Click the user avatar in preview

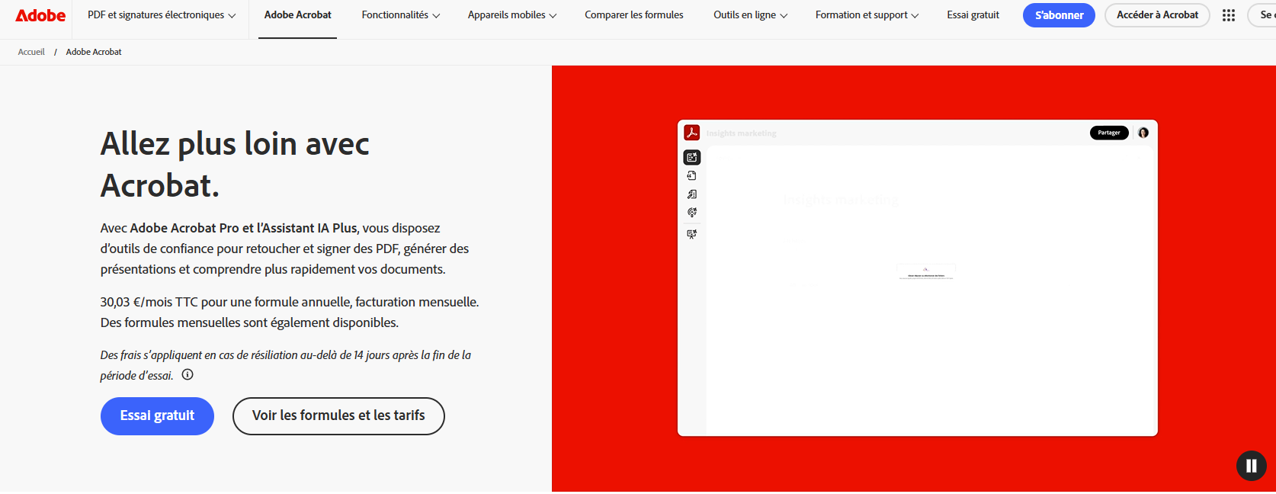click(x=1143, y=133)
